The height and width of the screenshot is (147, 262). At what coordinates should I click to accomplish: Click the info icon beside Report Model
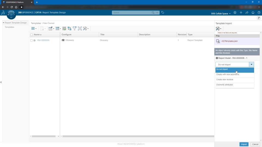[x=217, y=58]
